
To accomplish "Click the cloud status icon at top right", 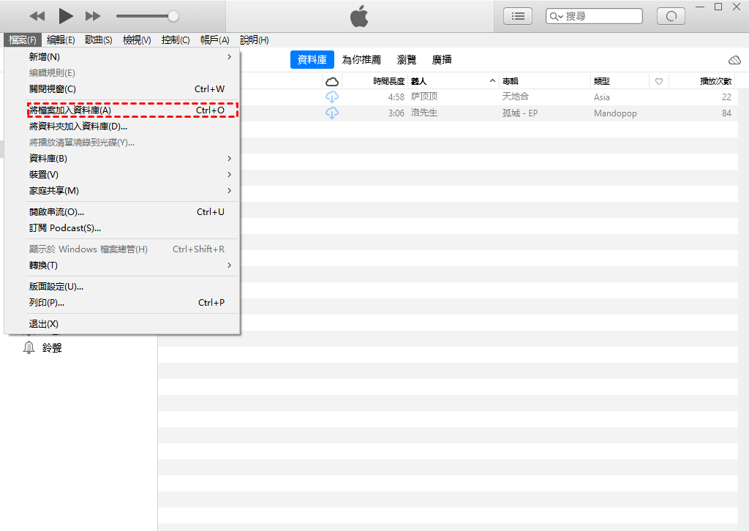I will click(734, 60).
